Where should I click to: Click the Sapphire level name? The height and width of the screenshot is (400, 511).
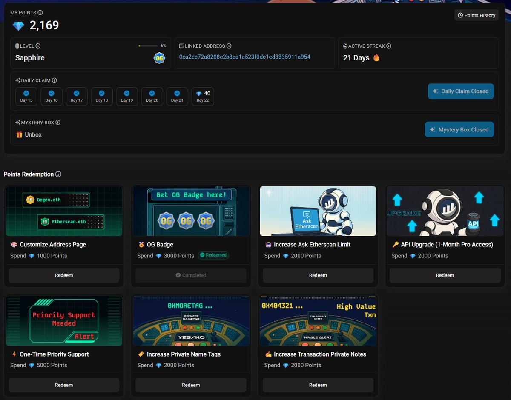coord(30,58)
